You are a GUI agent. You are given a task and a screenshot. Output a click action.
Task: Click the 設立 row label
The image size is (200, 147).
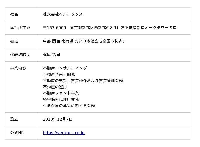tap(14, 119)
